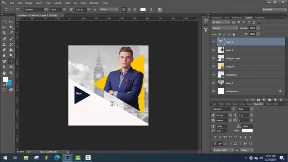Click the add layer mask icon

coord(258,100)
